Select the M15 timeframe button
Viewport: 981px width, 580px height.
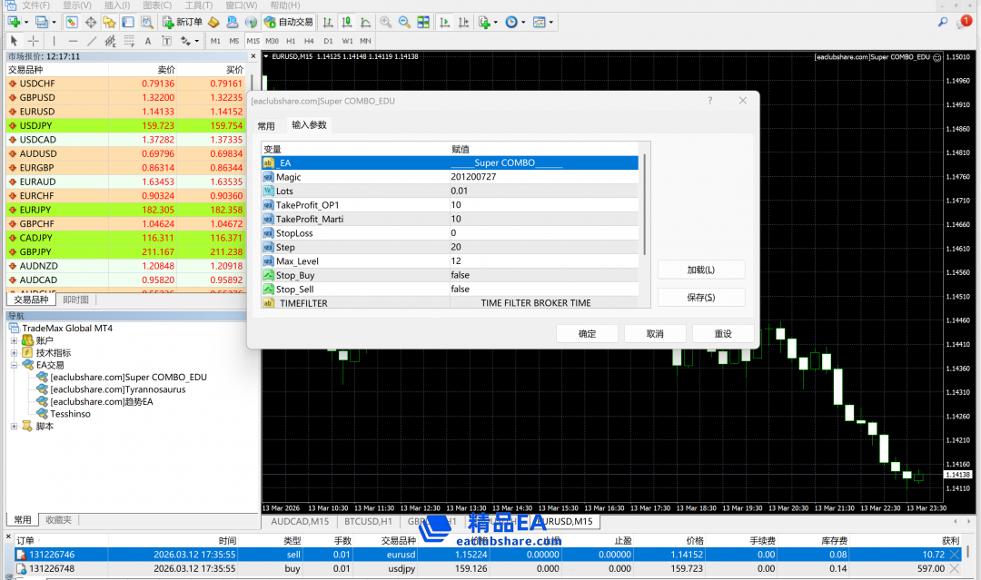[x=253, y=41]
